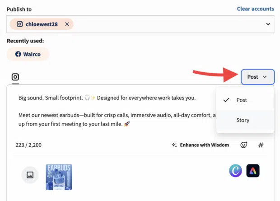Viewport: 280px width, 201px height.
Task: Open the Post type dropdown button
Action: click(257, 77)
